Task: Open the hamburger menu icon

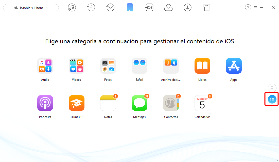Action: [x=255, y=8]
